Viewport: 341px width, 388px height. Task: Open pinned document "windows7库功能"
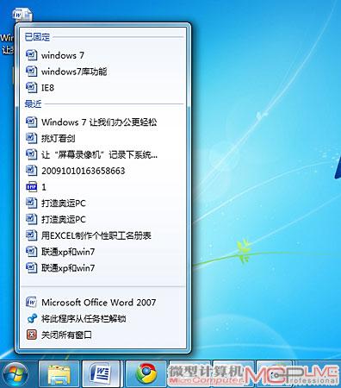pos(102,72)
